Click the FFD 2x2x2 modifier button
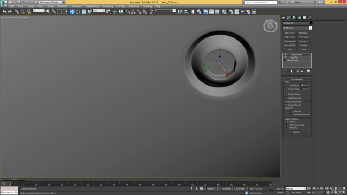This screenshot has width=347, height=195. 290,33
